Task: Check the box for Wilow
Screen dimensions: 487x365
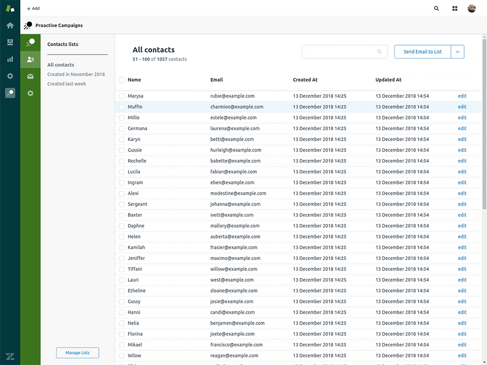Action: click(122, 355)
